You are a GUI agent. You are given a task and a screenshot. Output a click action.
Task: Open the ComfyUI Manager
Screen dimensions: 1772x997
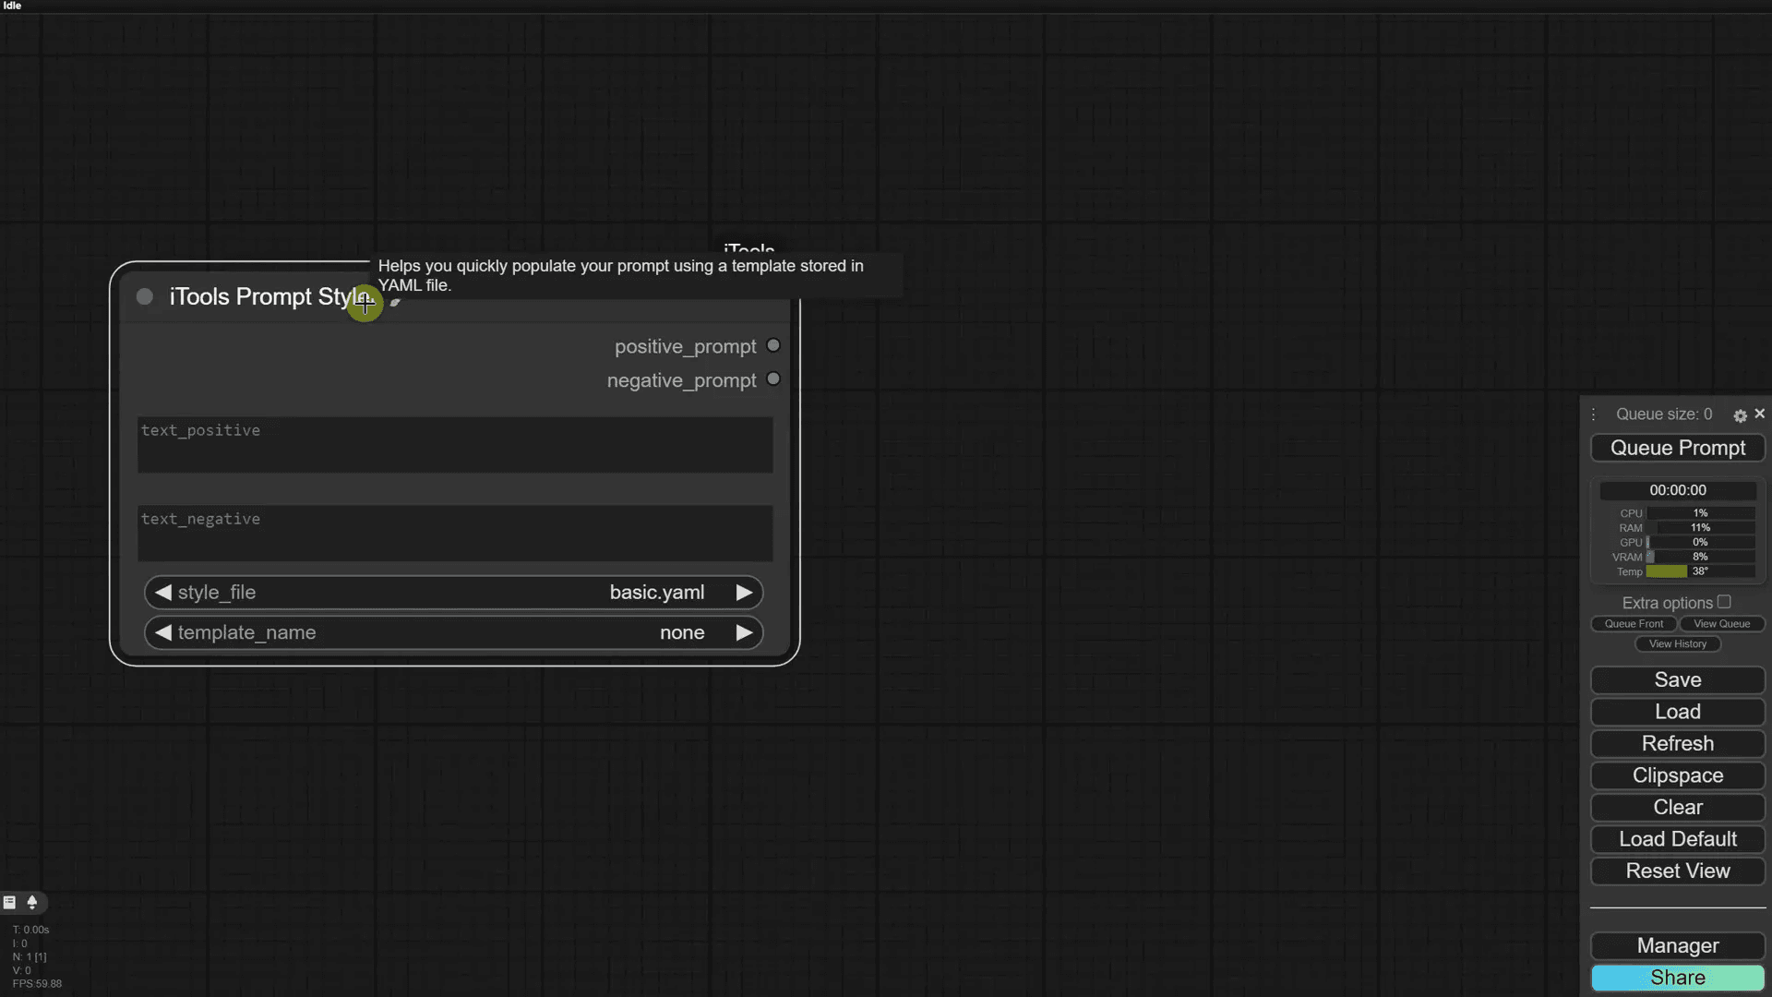[x=1678, y=946]
